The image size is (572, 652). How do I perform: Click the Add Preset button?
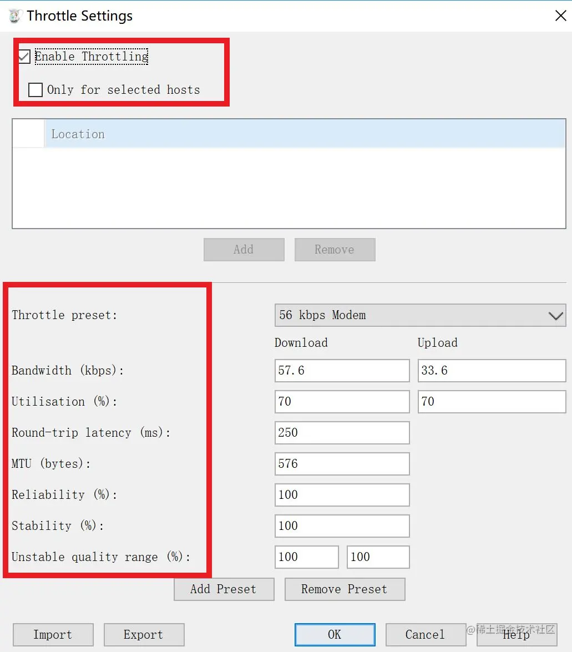tap(224, 589)
